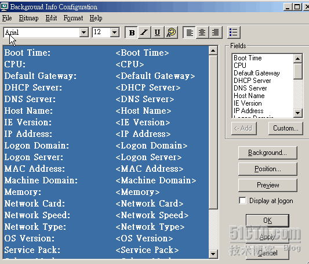Click the <CPU> placeholder in editor

(130, 64)
